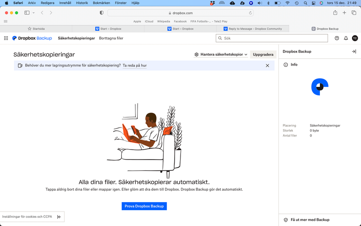Go back in Safari history
The image size is (361, 226).
(x=42, y=13)
